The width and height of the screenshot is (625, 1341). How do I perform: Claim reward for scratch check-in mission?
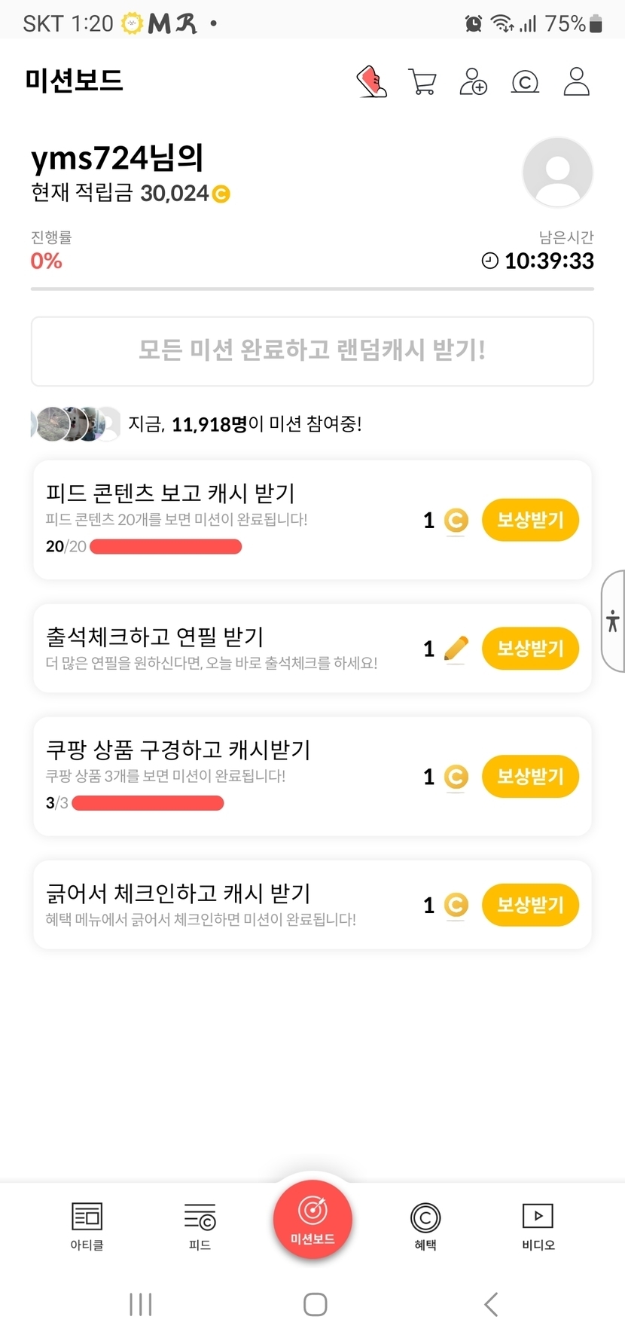coord(530,904)
